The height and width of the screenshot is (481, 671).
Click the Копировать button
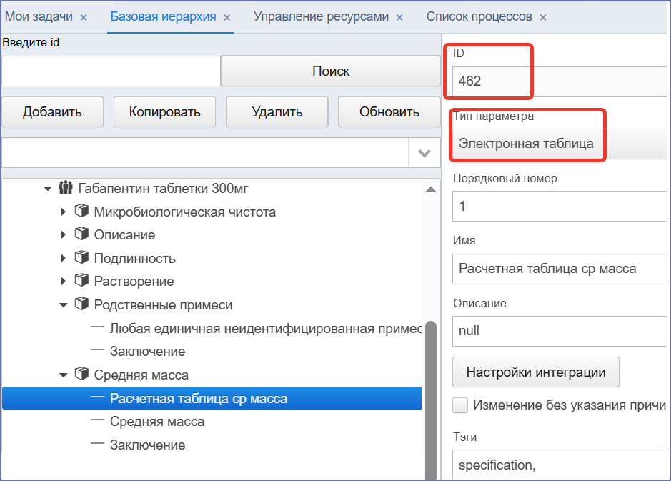click(x=165, y=111)
